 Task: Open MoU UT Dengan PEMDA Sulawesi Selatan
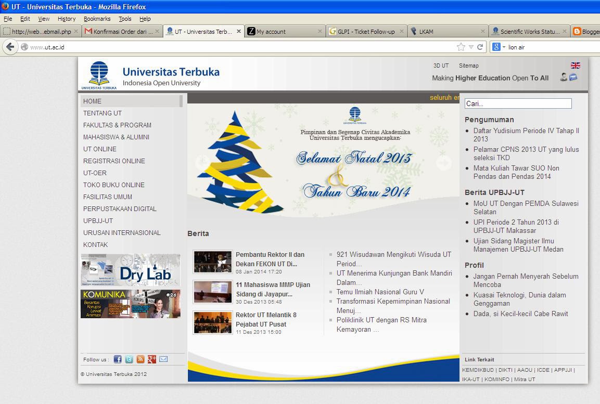526,207
